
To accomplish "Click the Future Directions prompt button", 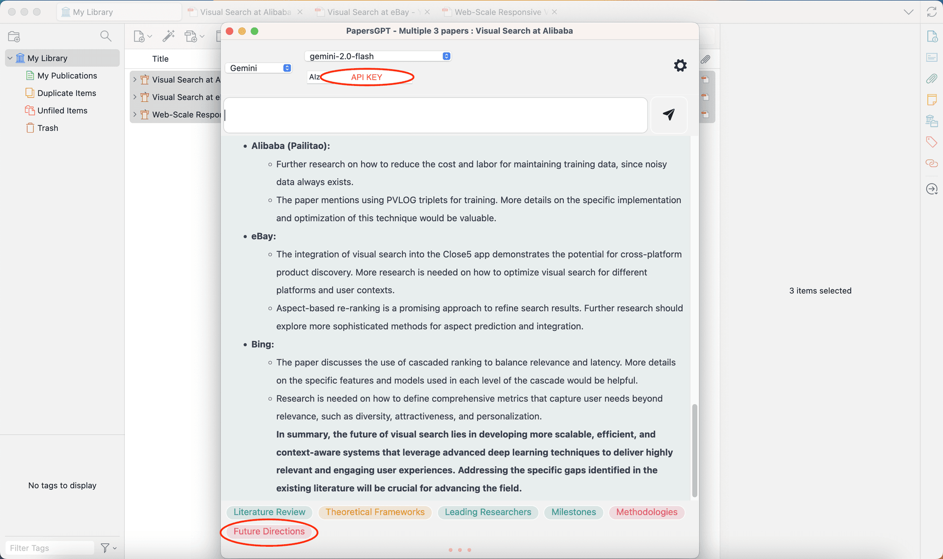I will click(x=269, y=532).
